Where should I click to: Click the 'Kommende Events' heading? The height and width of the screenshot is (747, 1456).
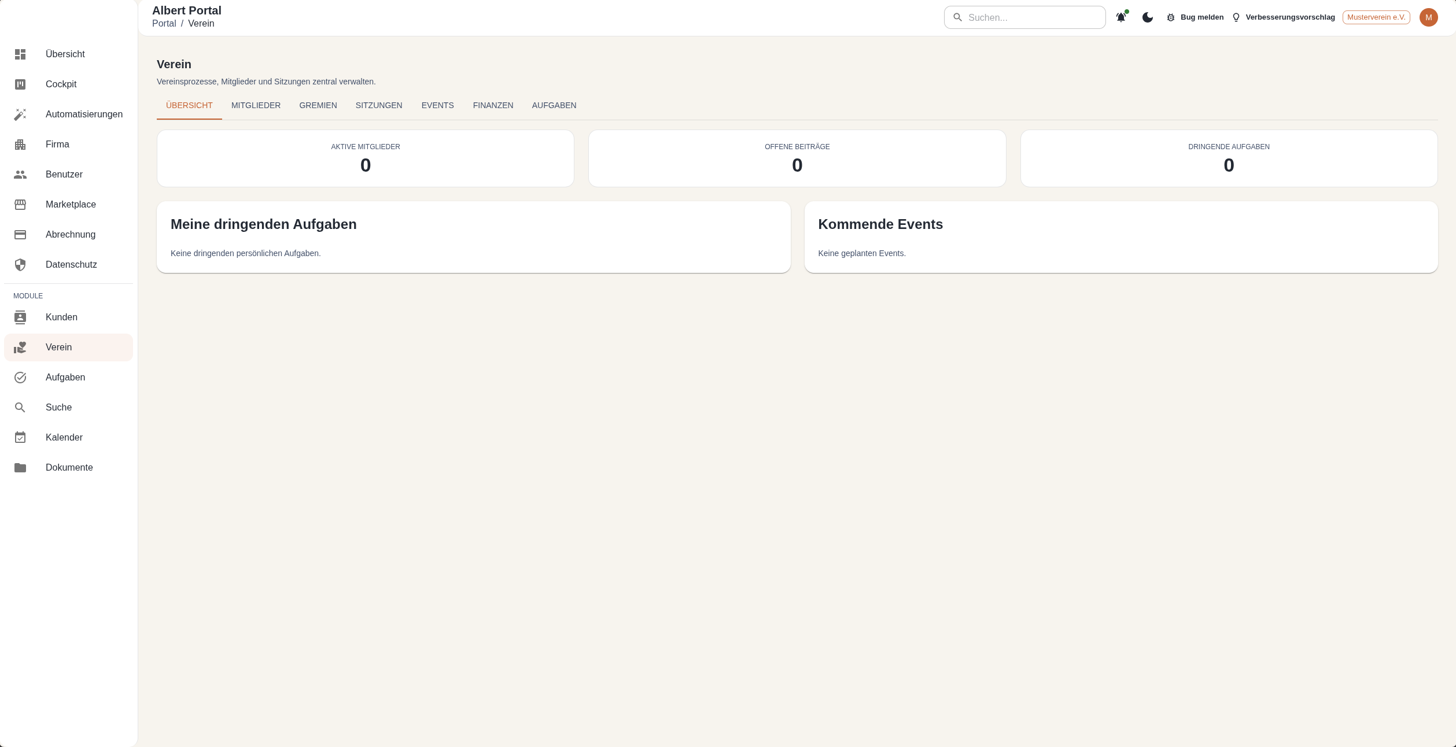tap(880, 224)
